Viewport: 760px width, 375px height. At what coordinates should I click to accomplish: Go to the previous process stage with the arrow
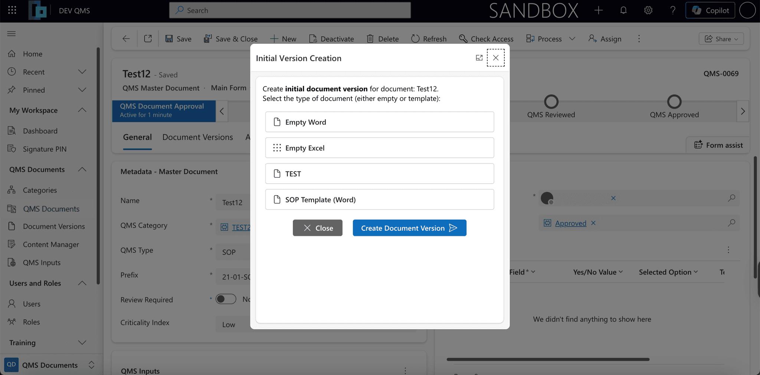point(222,111)
